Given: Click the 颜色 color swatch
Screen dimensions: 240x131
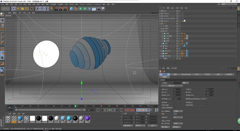Looking at the screenshot, I should 175,114.
